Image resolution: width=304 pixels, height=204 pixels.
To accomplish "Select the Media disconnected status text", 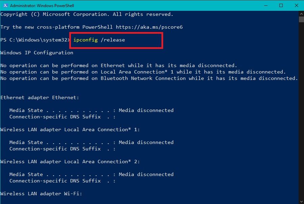I will click(146, 110).
